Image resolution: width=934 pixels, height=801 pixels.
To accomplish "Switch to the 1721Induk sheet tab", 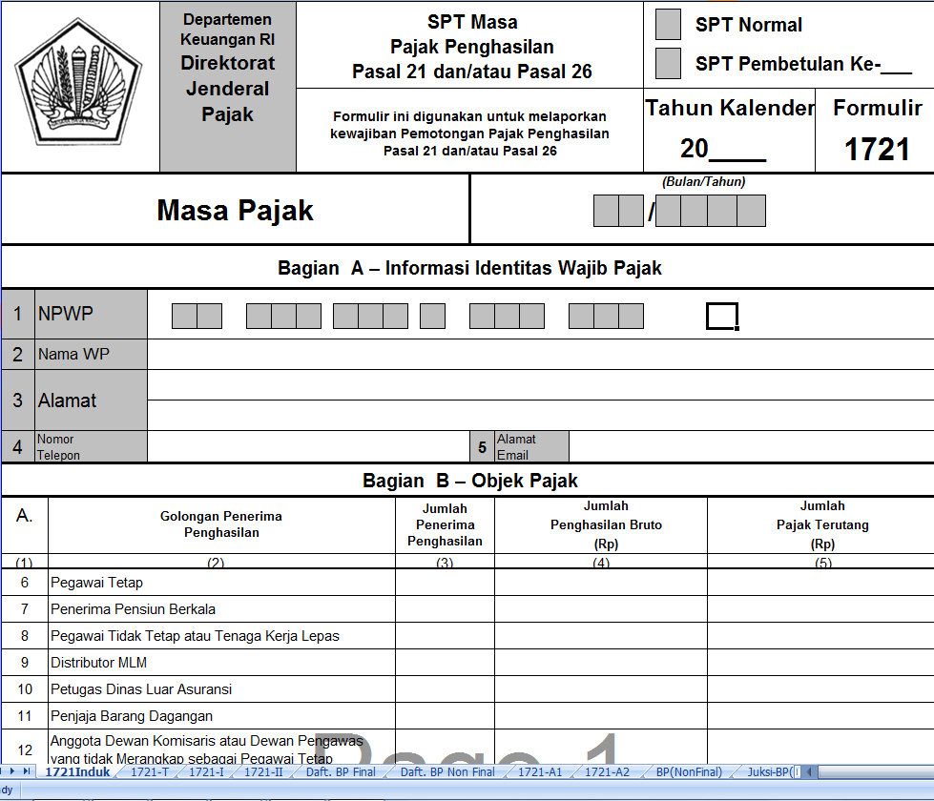I will (77, 771).
